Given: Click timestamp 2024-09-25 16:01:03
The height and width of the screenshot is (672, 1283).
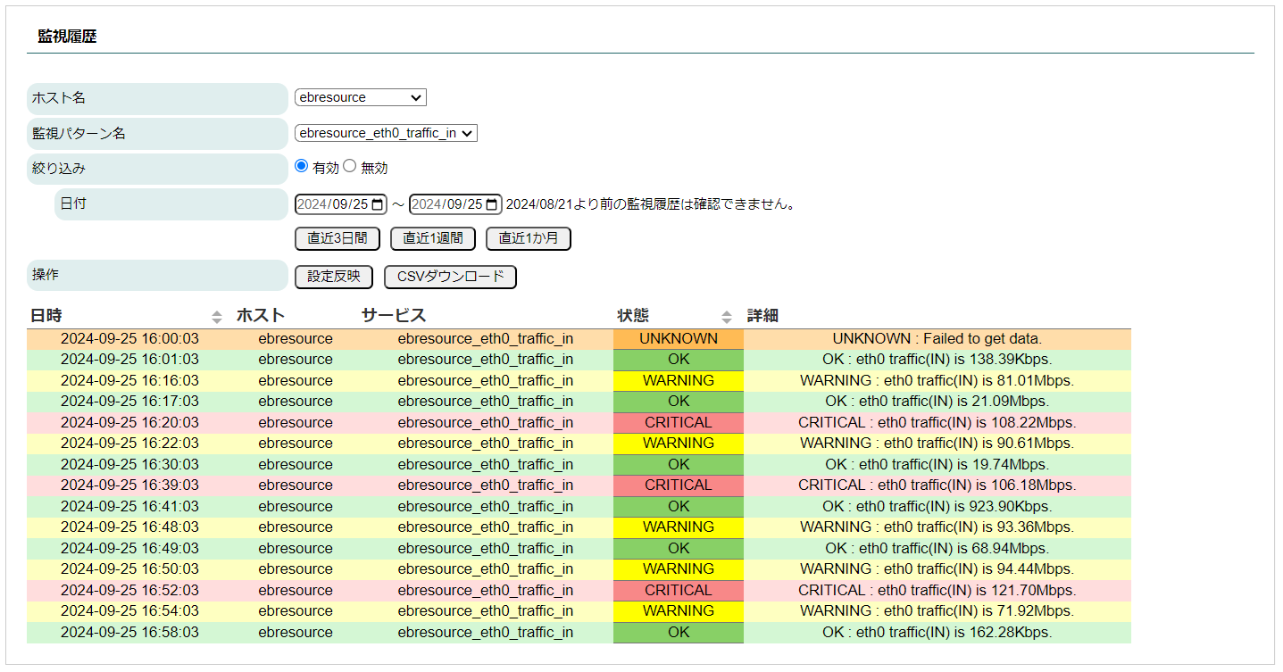Looking at the screenshot, I should [x=129, y=360].
